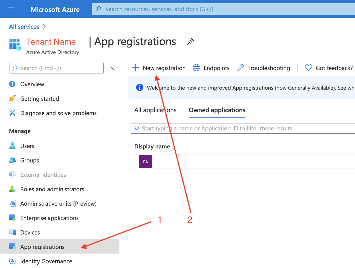
Task: Click the Enterprise applications grid icon
Action: pos(12,218)
